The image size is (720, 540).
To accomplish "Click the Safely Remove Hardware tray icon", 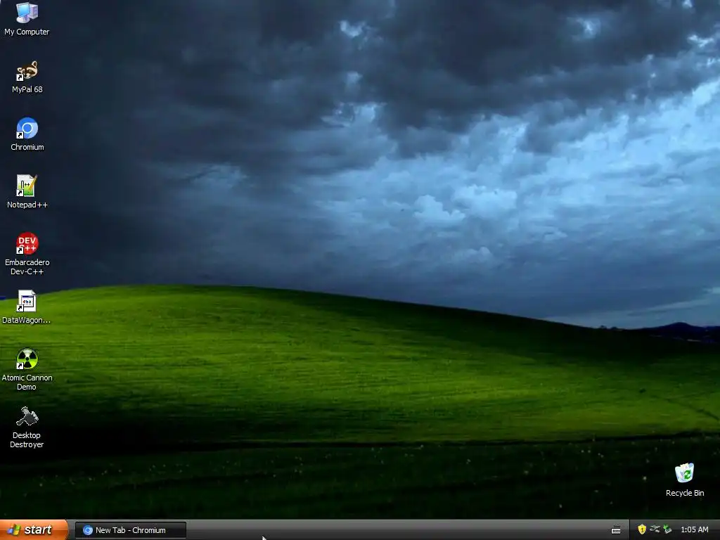I will (655, 529).
